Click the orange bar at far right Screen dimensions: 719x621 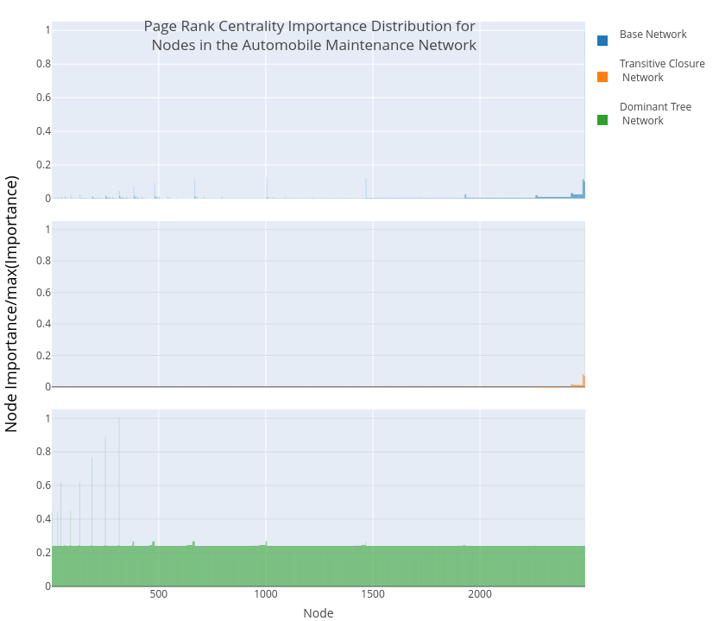pyautogui.click(x=583, y=381)
